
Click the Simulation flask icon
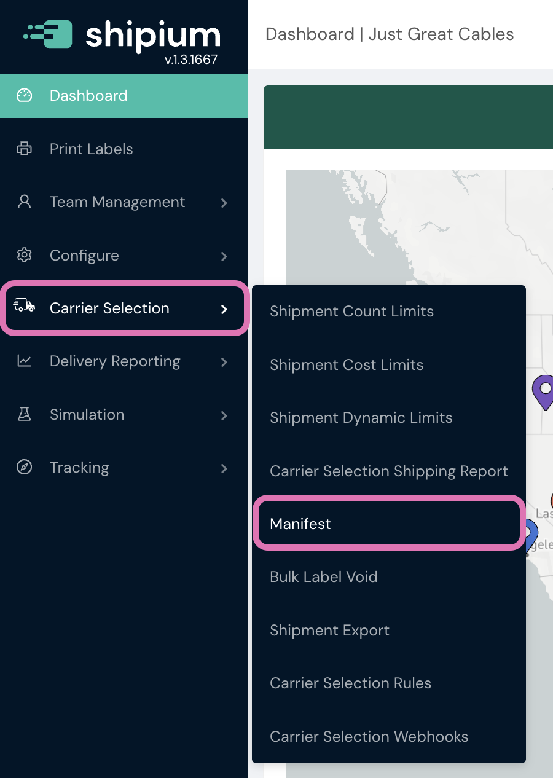pyautogui.click(x=24, y=414)
